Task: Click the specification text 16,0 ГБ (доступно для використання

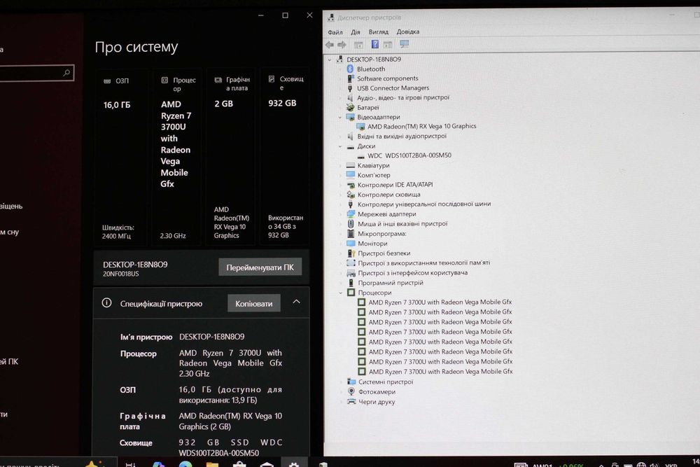Action: 230,395
